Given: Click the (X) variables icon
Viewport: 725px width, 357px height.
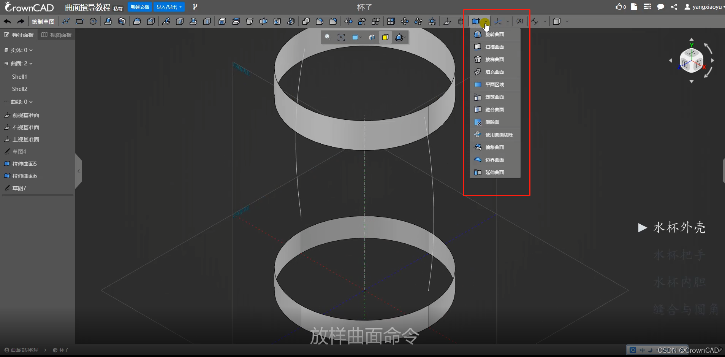Looking at the screenshot, I should 519,21.
